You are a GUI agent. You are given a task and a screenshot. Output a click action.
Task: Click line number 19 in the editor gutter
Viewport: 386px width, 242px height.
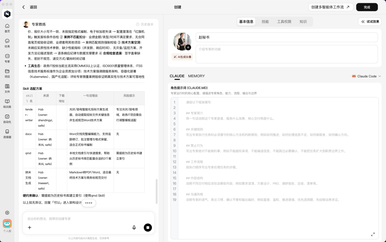pyautogui.click(x=174, y=200)
